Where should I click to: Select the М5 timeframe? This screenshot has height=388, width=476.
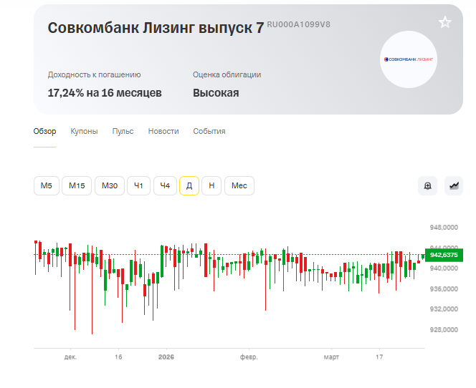click(x=47, y=186)
